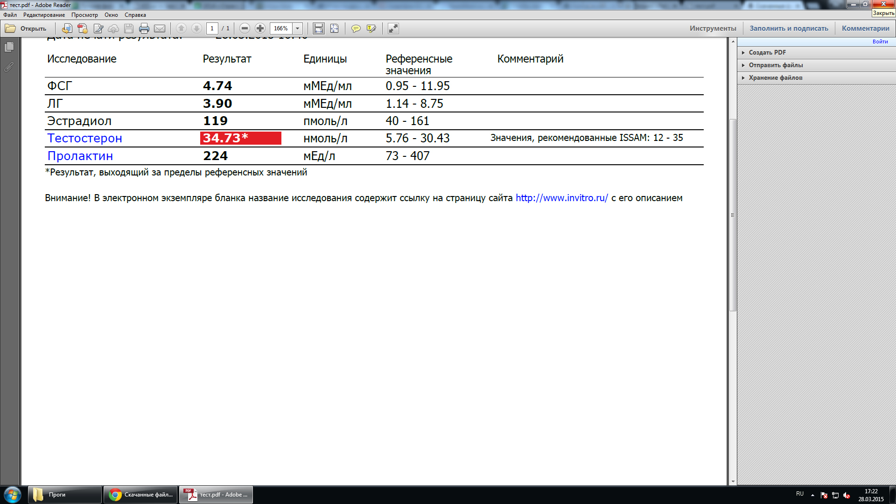Open page thumbnails panel in sidebar
This screenshot has height=504, width=896.
coord(9,47)
